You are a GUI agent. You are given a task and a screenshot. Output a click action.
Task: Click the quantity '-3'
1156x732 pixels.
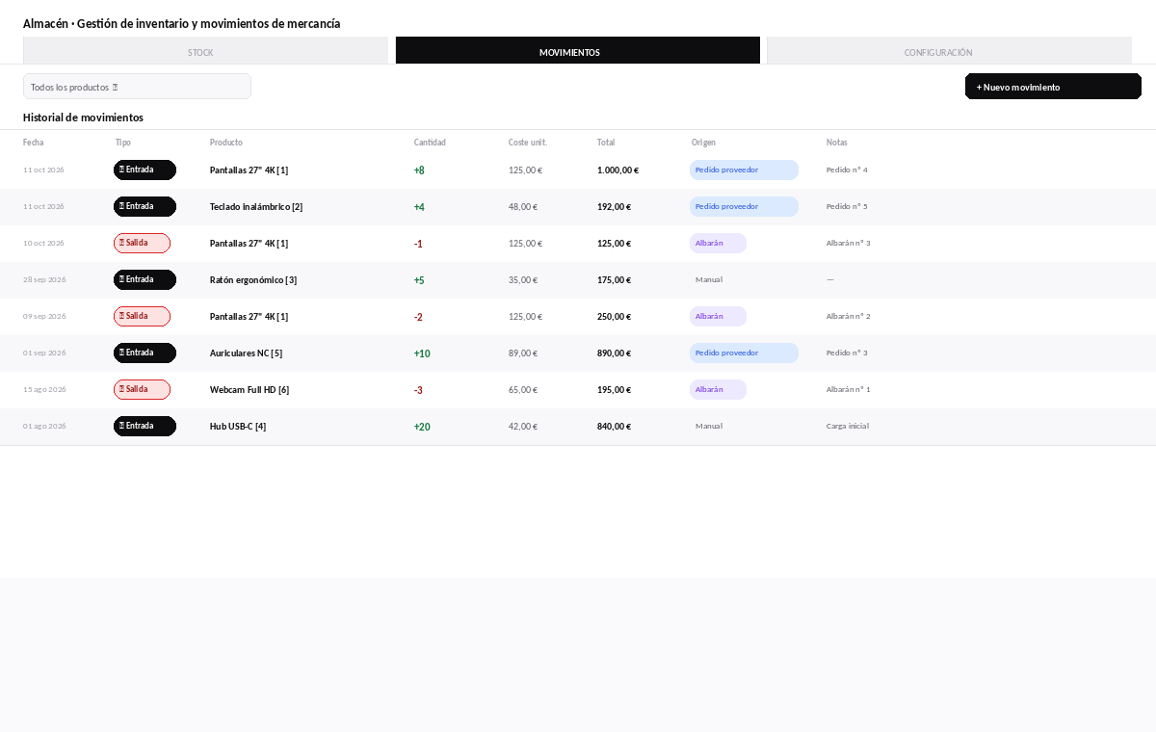coord(418,390)
